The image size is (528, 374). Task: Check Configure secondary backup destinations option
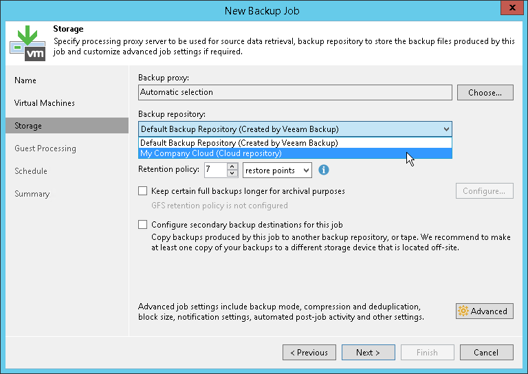pos(143,225)
